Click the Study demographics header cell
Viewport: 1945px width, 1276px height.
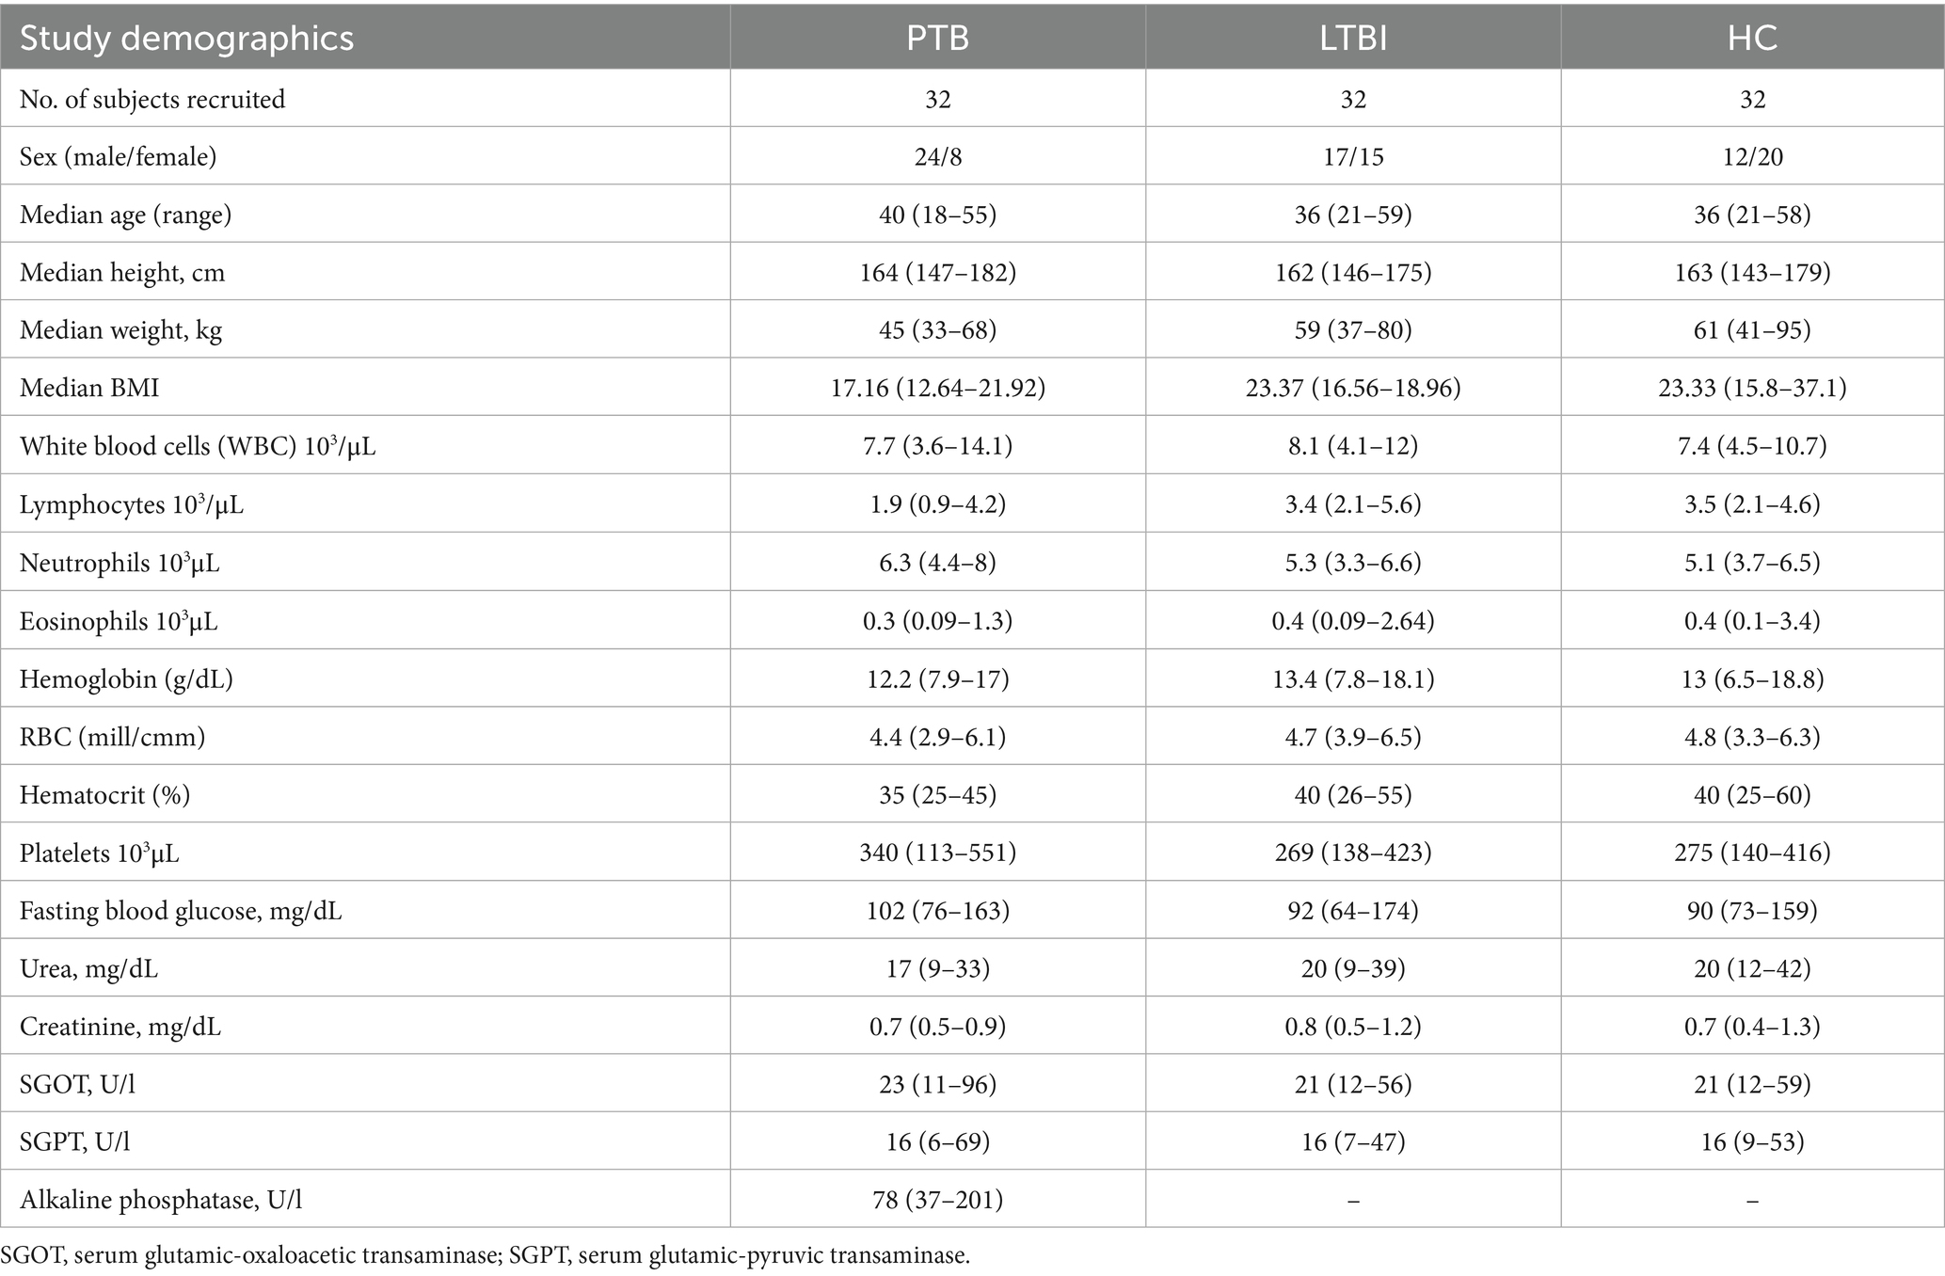(x=187, y=39)
